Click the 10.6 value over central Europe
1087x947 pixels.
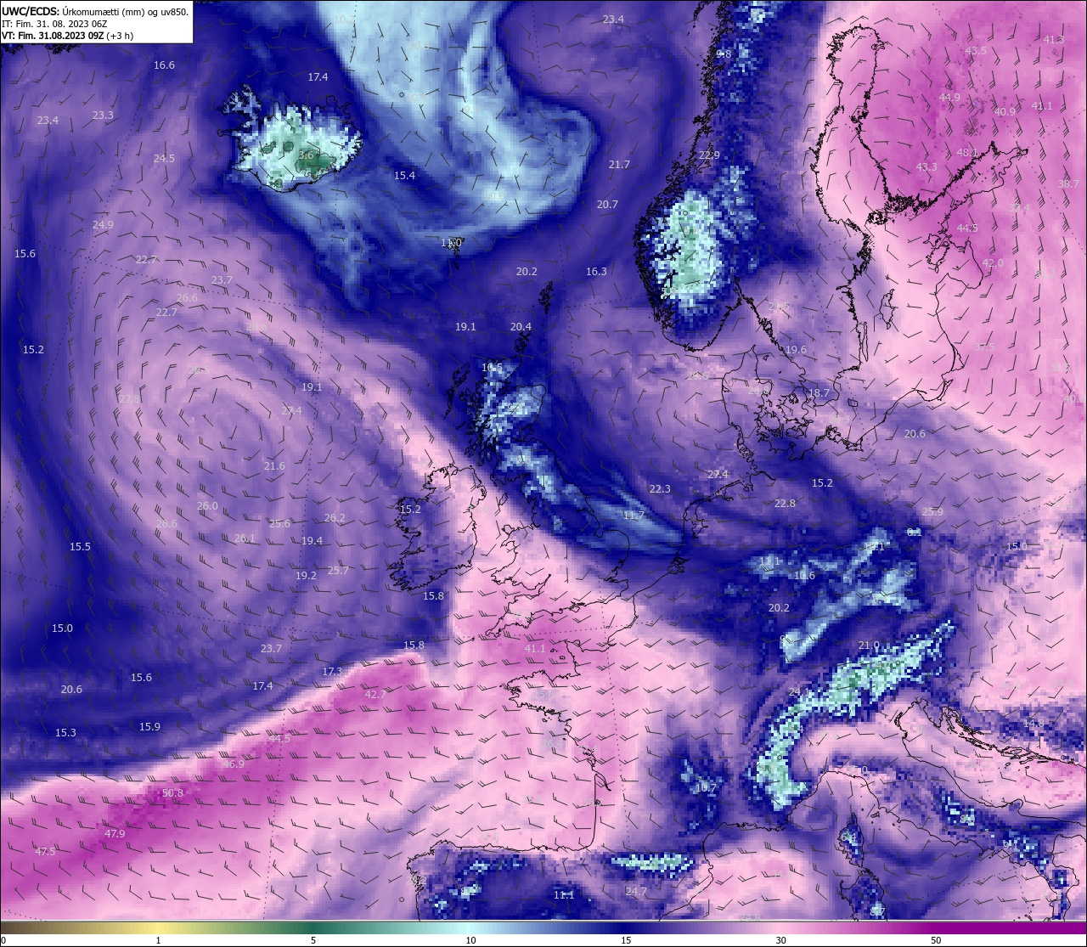(x=804, y=576)
